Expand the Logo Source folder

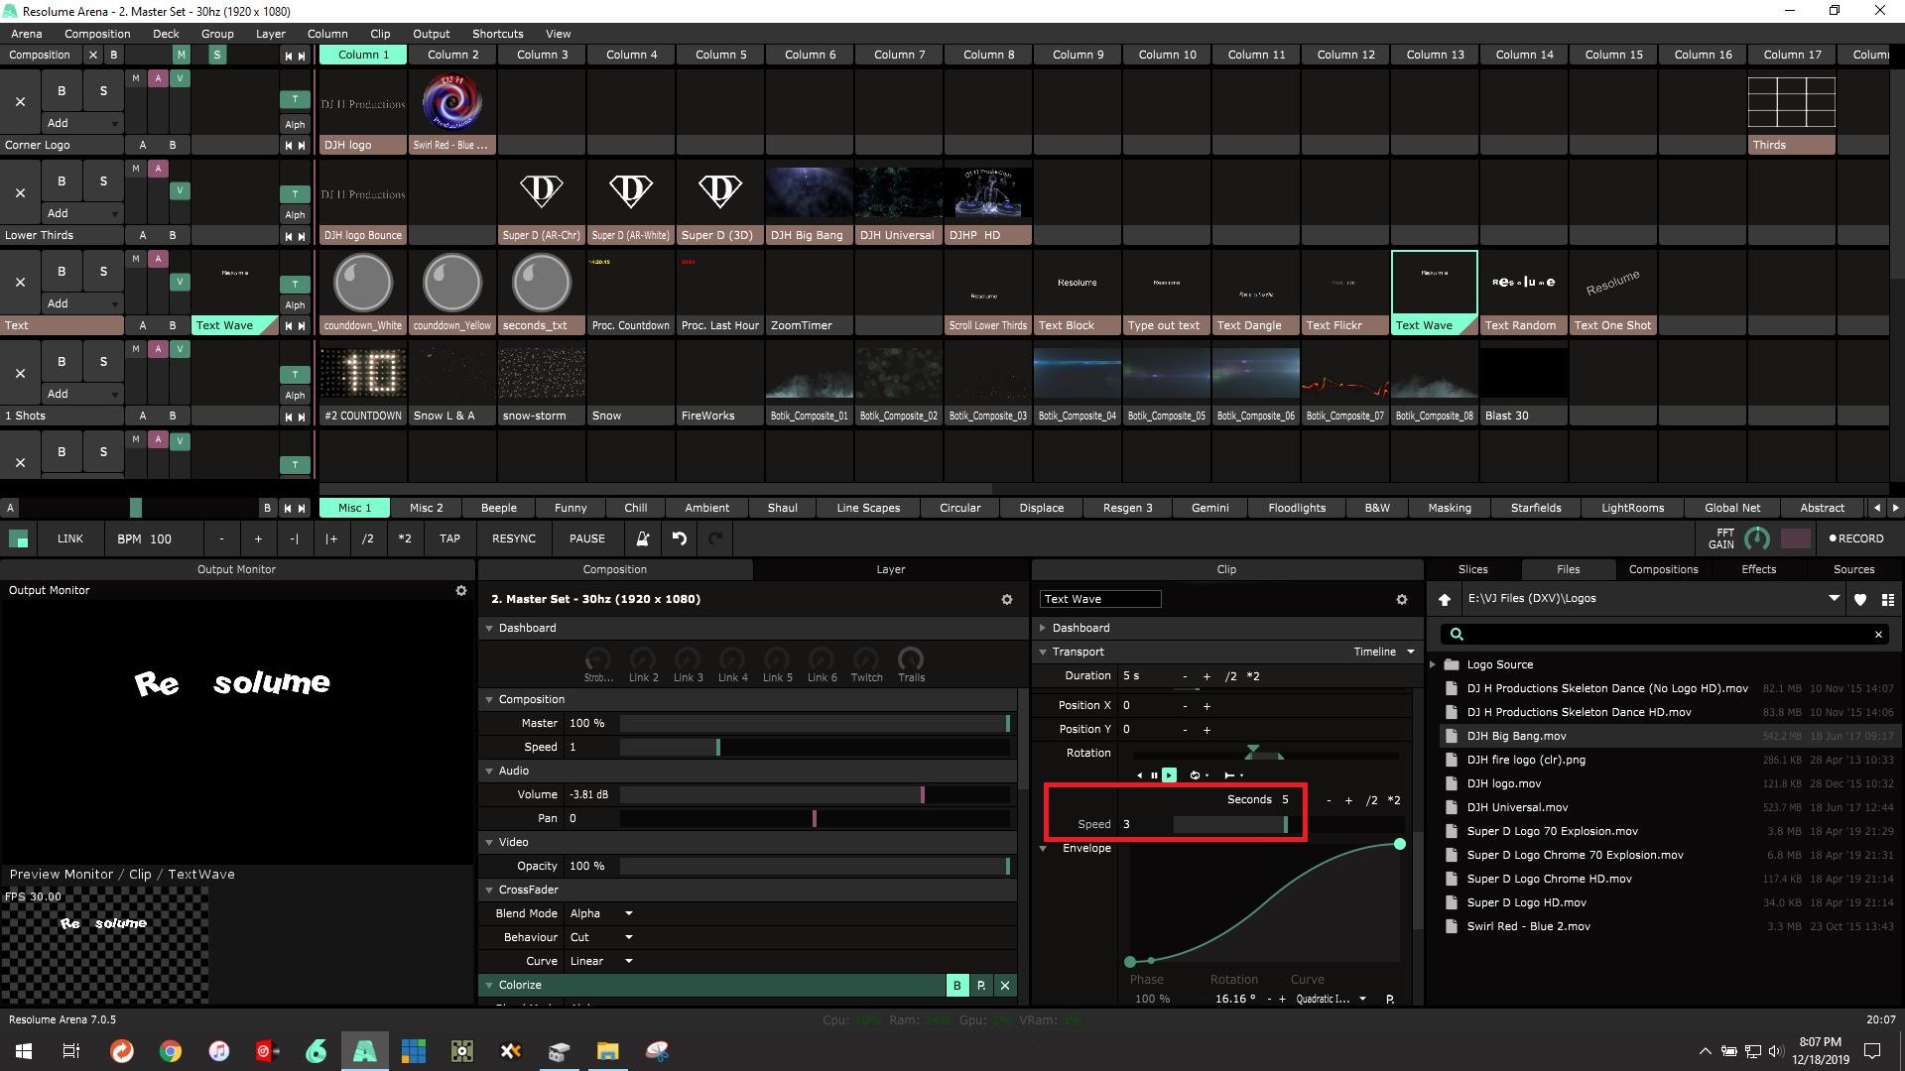pos(1433,664)
